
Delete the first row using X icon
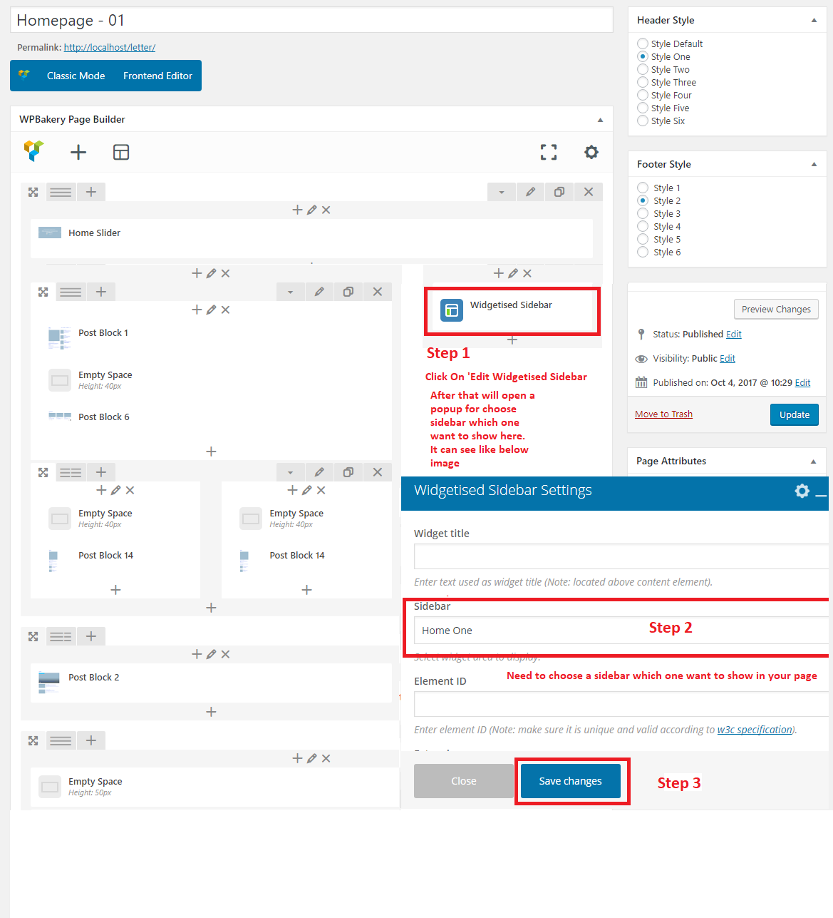[x=588, y=192]
